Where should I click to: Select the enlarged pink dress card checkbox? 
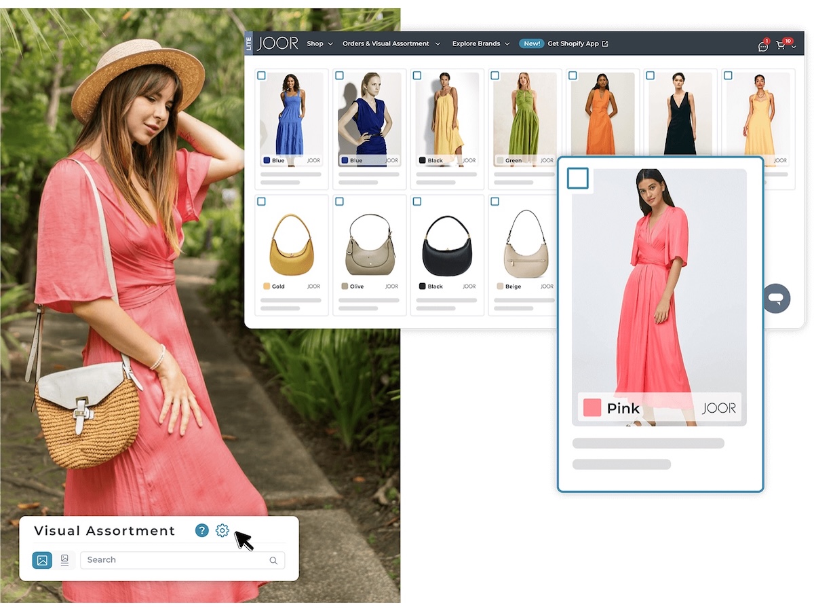click(579, 178)
